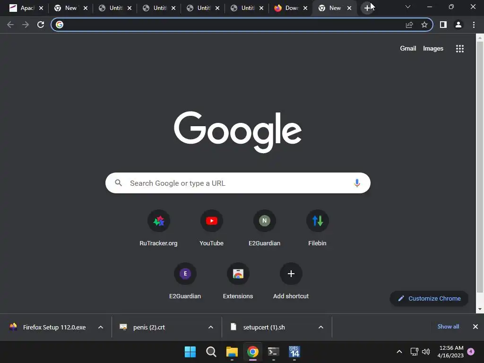The image size is (484, 363).
Task: Open a new tab with the plus button
Action: point(367,8)
